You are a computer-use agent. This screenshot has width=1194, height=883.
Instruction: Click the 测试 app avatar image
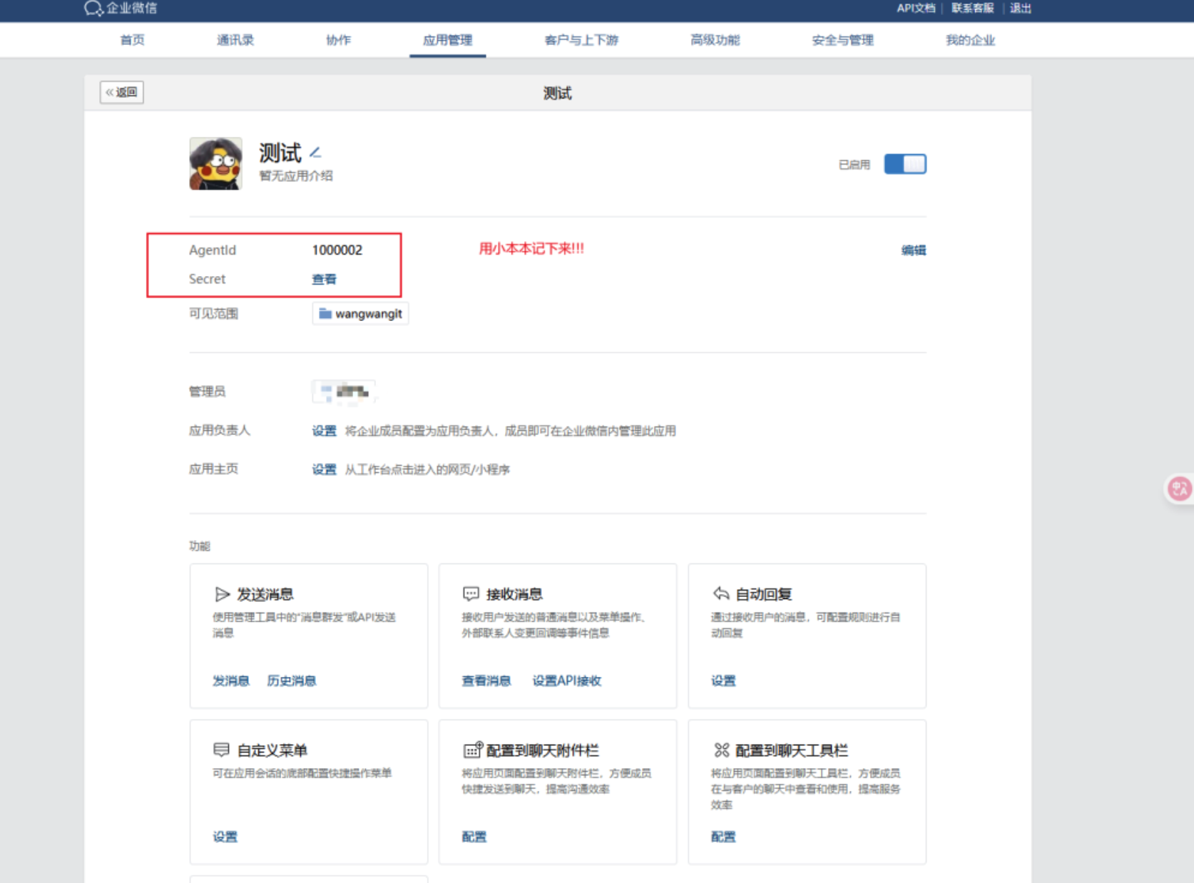pyautogui.click(x=215, y=164)
